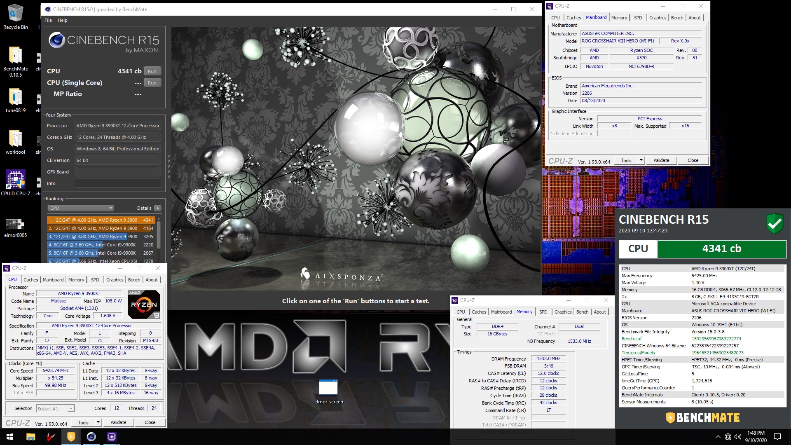
Task: Open the volume tray icon
Action: tap(738, 437)
